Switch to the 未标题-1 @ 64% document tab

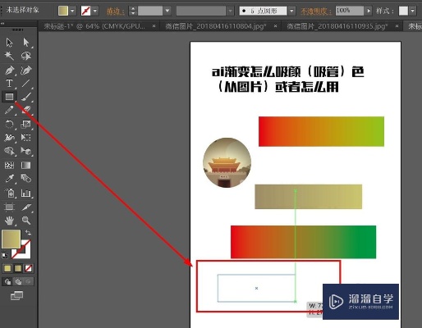coord(94,26)
